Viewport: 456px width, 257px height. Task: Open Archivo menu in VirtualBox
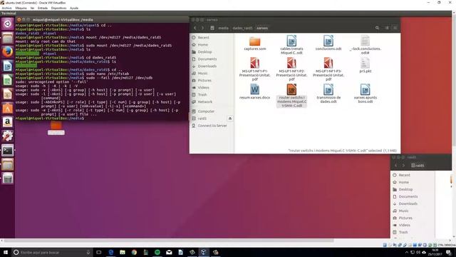6,8
